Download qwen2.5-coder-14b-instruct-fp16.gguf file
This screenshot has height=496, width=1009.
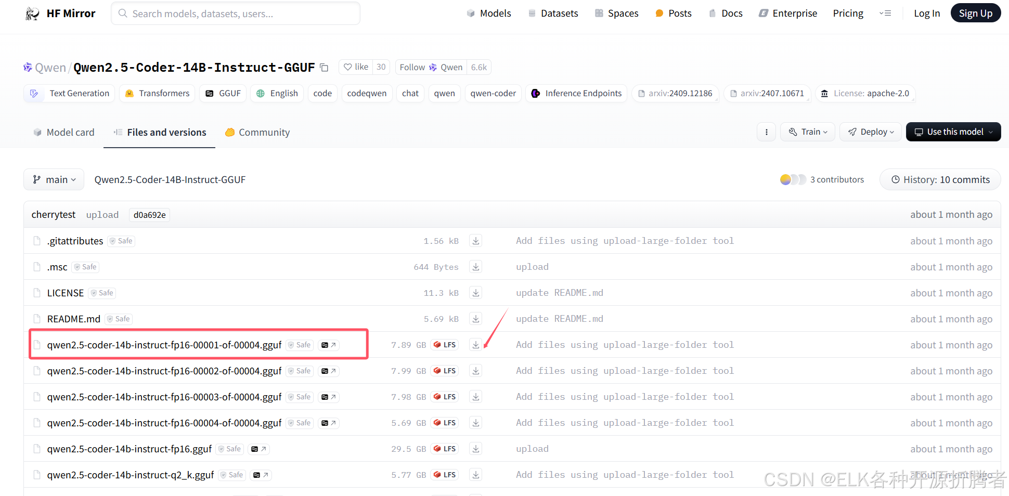point(475,449)
